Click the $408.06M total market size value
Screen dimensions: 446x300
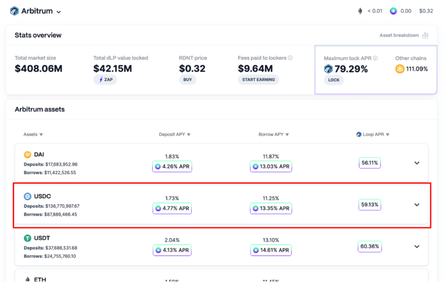(38, 69)
